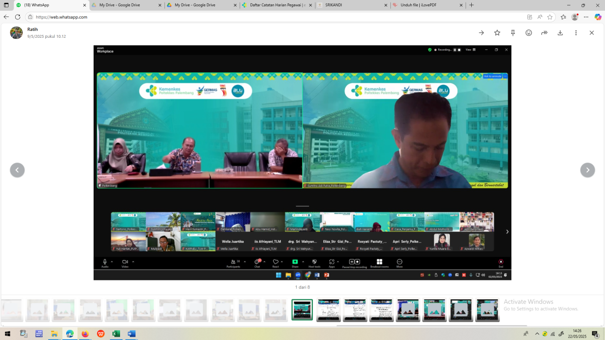Add this page to browser favorites
The image size is (605, 340).
click(550, 17)
